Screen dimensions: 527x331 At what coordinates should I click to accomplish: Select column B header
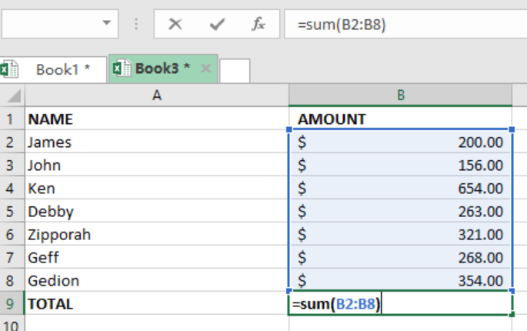tap(400, 95)
